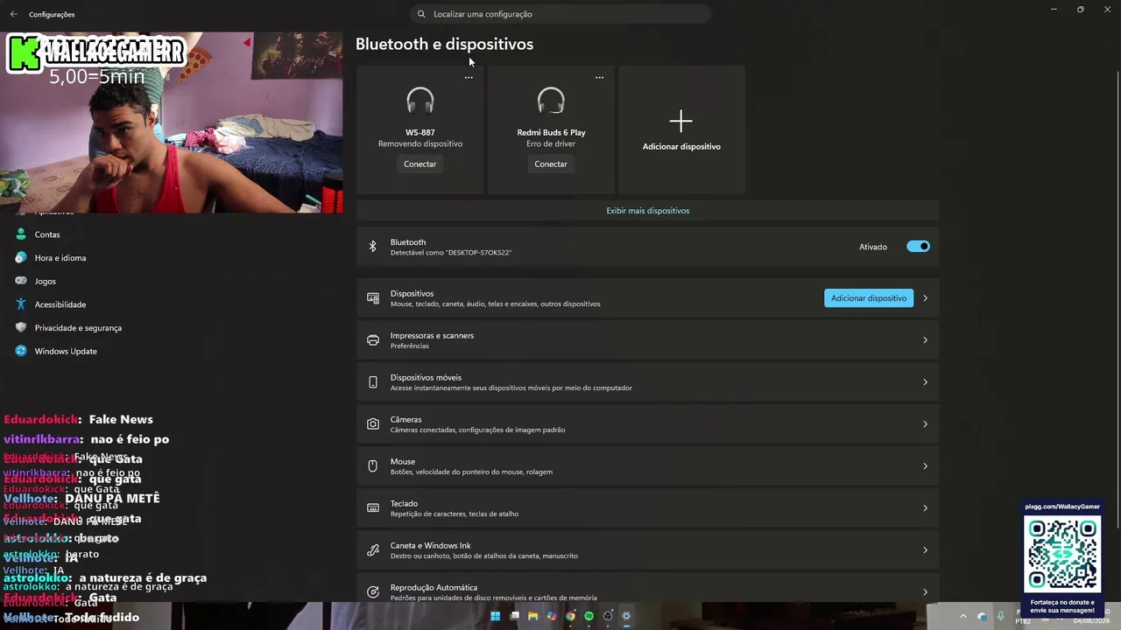Click the Jogos controller icon

pos(21,281)
